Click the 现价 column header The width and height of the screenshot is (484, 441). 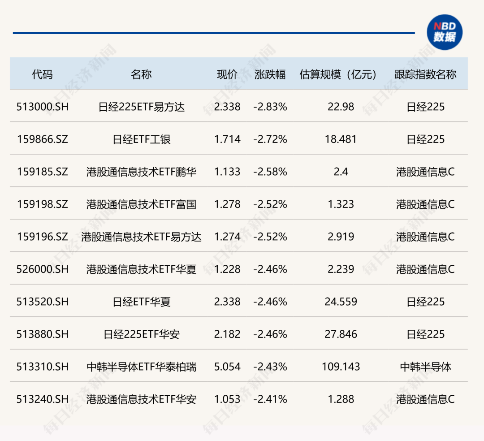point(227,74)
